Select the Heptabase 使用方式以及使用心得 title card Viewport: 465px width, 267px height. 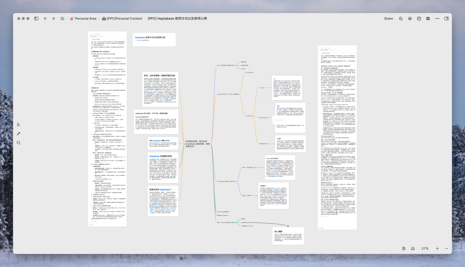[154, 39]
